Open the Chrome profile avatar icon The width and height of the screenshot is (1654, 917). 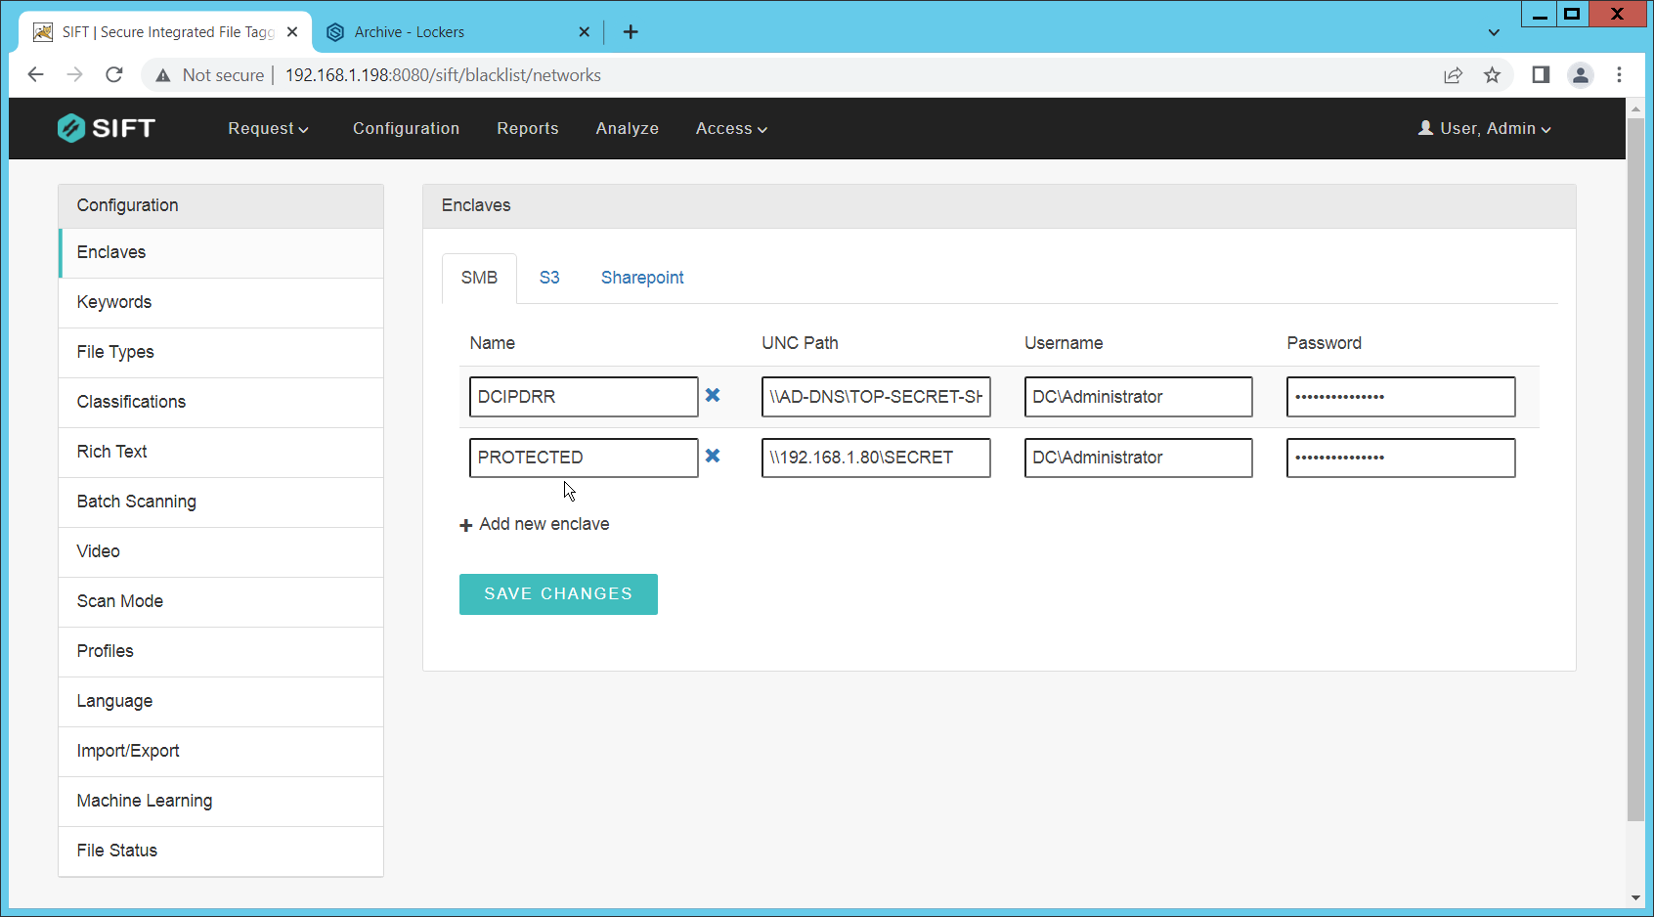click(x=1580, y=75)
